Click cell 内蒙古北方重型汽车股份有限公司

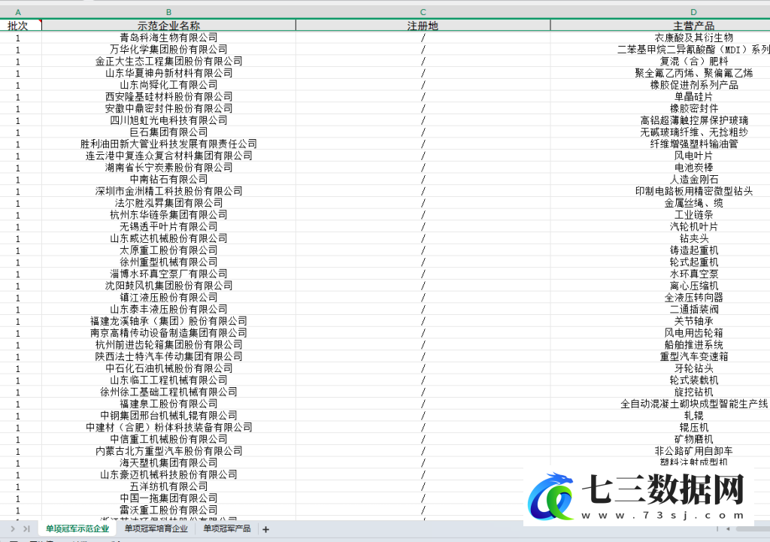coord(168,451)
